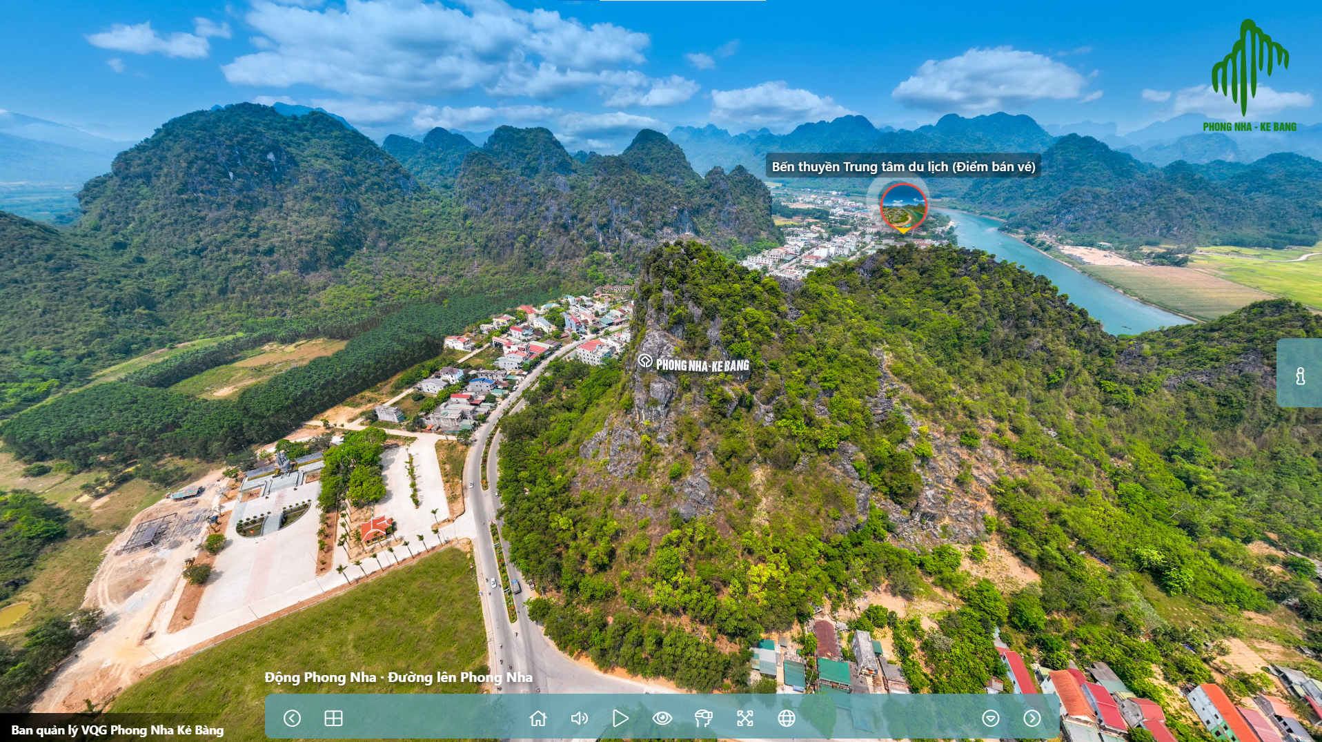Screen dimensions: 1322x742
Task: Click the 'Bến thuyền Trung tâm du lịch' label
Action: pos(903,166)
